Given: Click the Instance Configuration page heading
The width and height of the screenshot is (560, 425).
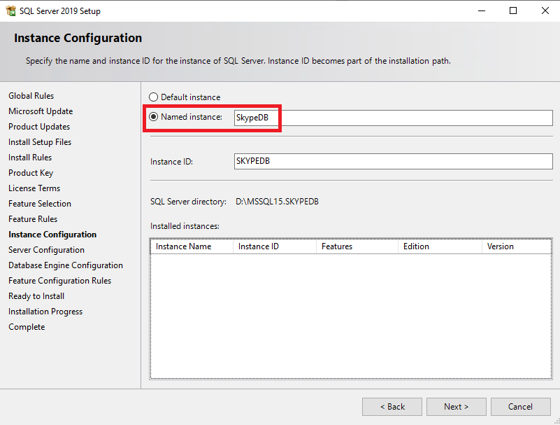Looking at the screenshot, I should pyautogui.click(x=78, y=38).
